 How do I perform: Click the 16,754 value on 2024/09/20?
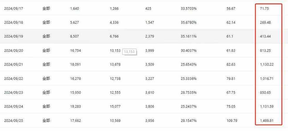tap(75, 51)
